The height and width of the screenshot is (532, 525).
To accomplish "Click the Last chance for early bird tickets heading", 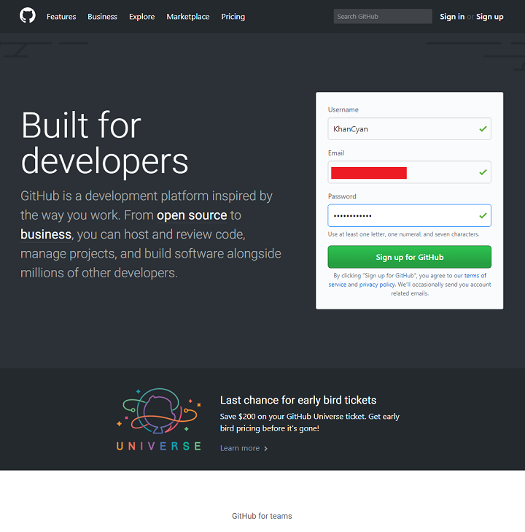I will coord(298,400).
